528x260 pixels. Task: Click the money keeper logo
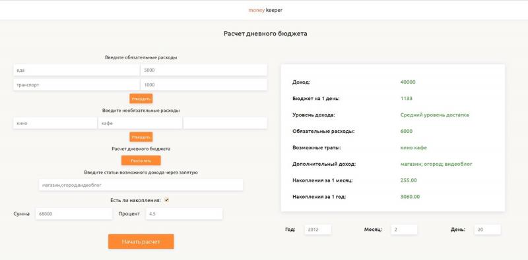pyautogui.click(x=265, y=10)
